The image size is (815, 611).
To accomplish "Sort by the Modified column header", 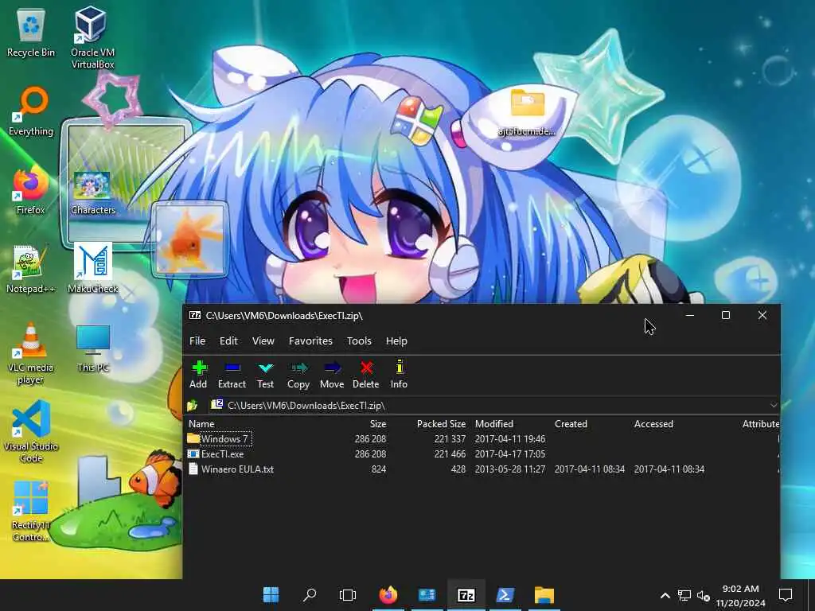I will [493, 424].
